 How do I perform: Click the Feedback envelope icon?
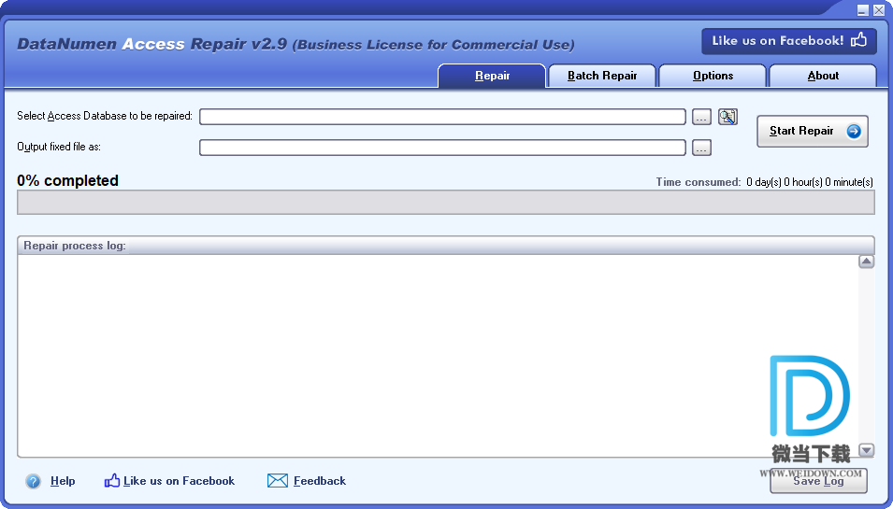coord(278,481)
